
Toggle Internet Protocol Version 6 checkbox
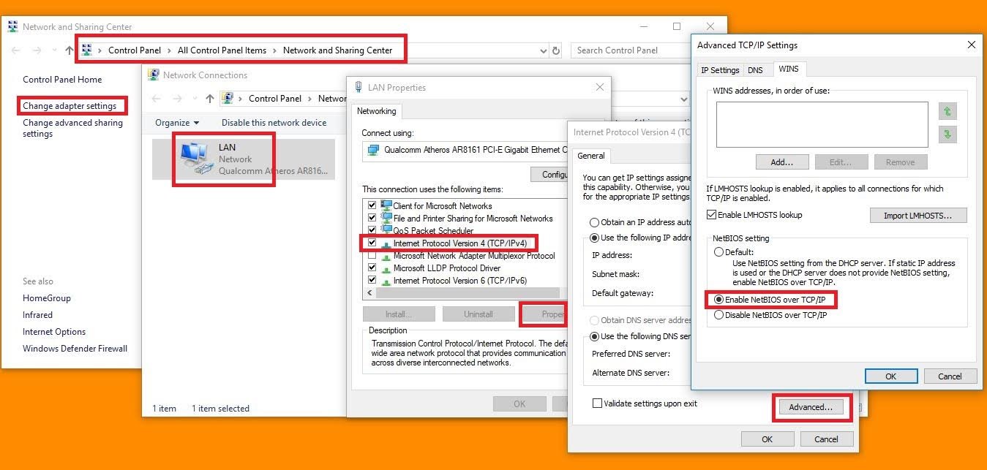tap(372, 281)
